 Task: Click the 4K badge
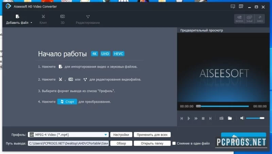pos(95,54)
